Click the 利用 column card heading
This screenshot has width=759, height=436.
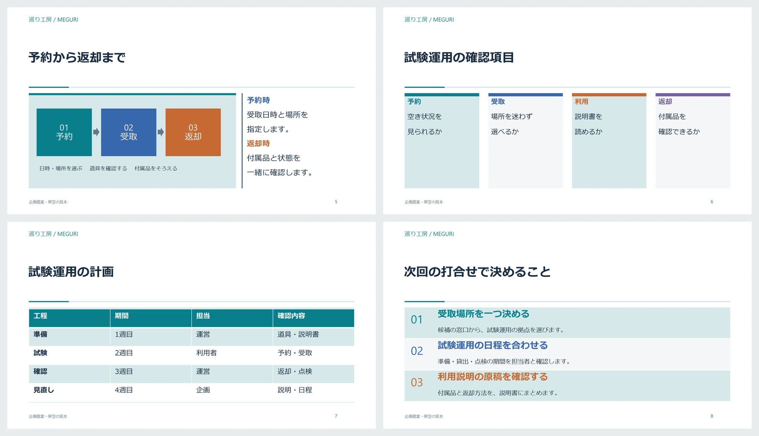click(x=581, y=101)
